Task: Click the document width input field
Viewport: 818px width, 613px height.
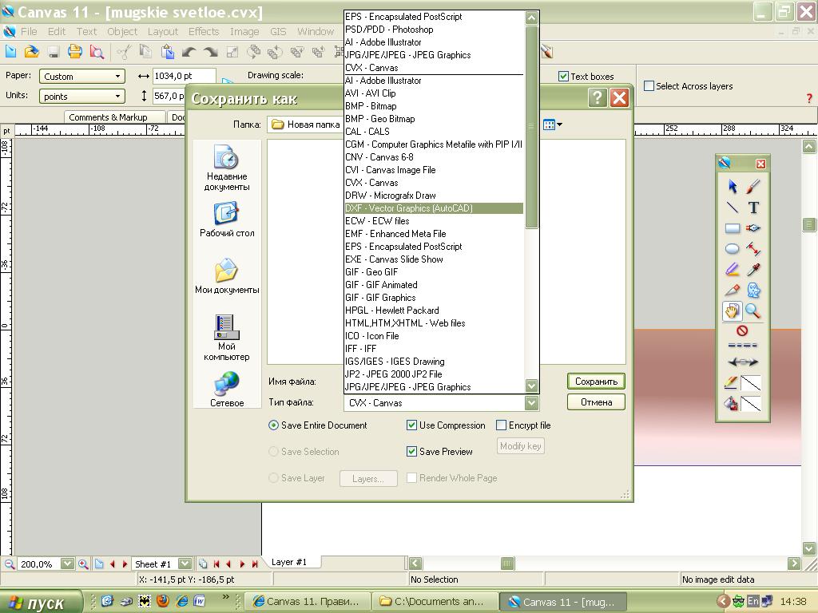Action: pos(184,76)
